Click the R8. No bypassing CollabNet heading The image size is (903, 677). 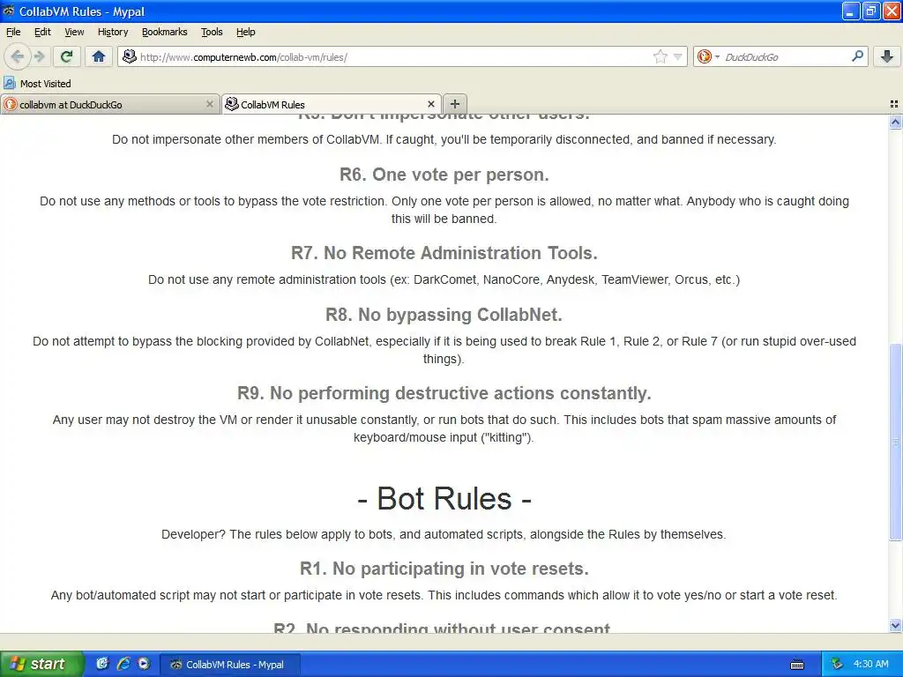[444, 315]
